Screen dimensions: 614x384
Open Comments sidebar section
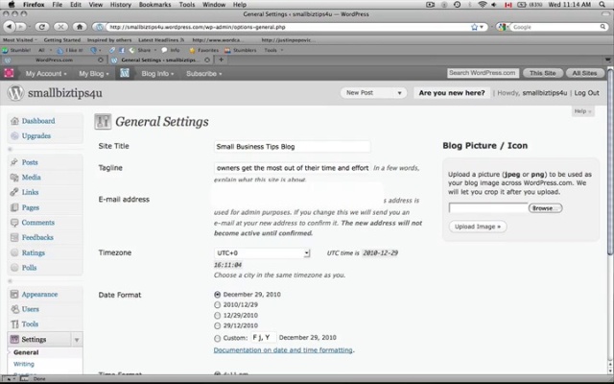[x=37, y=222]
